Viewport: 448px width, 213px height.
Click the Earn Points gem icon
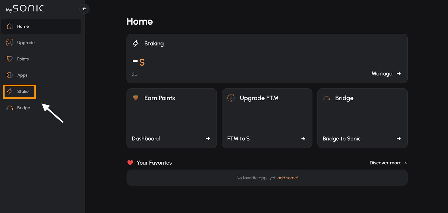(x=136, y=98)
